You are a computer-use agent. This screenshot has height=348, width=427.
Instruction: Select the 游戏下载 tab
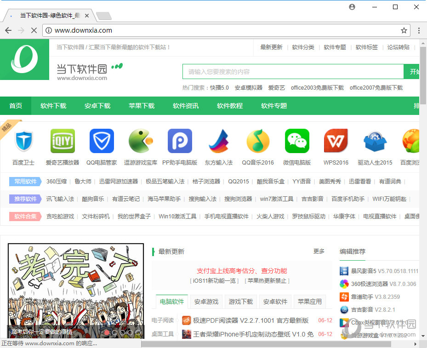coord(241,302)
